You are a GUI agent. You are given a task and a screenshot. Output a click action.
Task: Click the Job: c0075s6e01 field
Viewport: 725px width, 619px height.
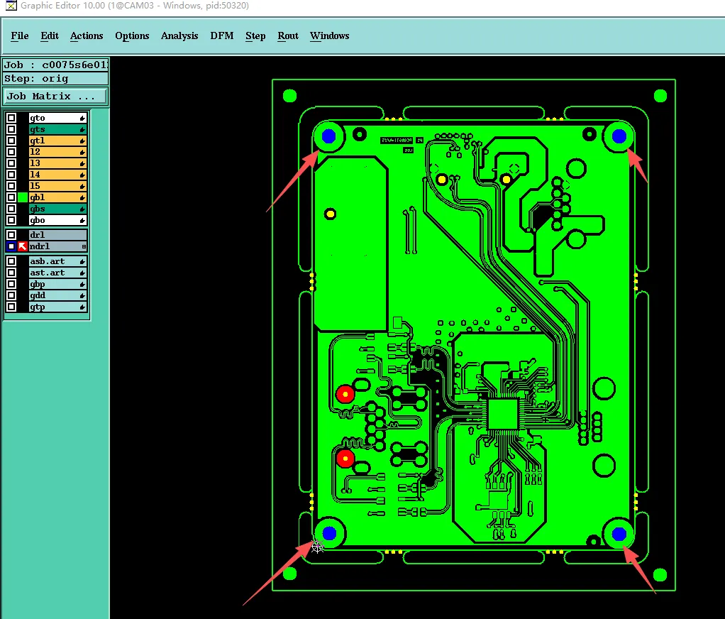click(55, 65)
